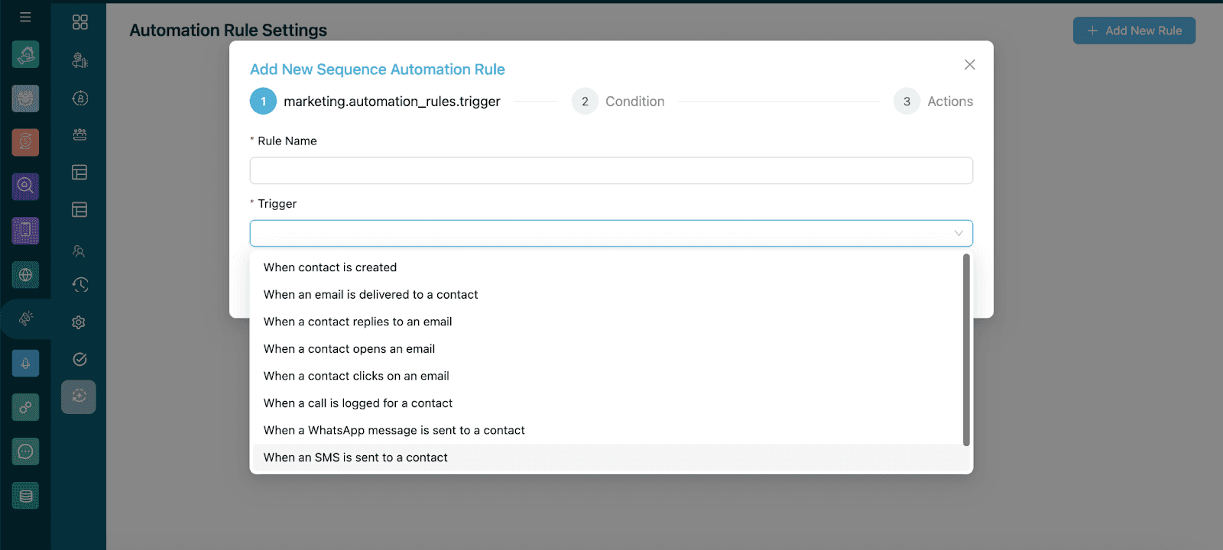The height and width of the screenshot is (550, 1223).
Task: Click the Add New Rule button
Action: tap(1134, 31)
